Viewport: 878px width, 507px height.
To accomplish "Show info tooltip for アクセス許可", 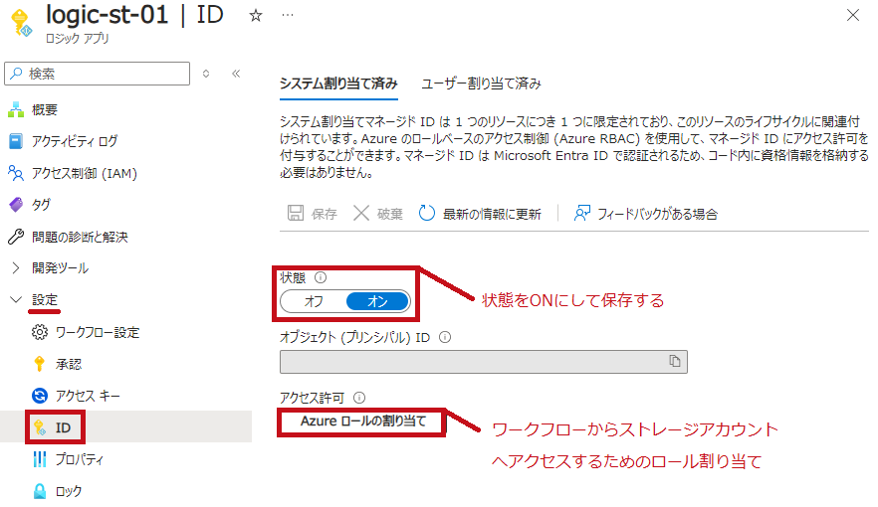I will (x=359, y=398).
